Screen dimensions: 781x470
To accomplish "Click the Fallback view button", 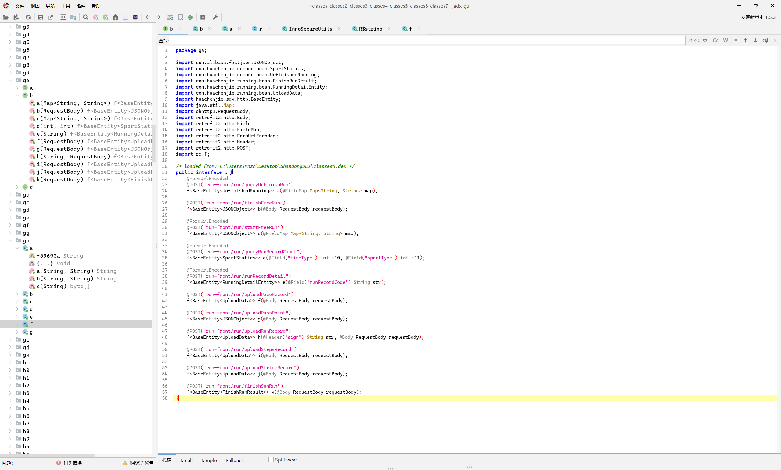I will 235,460.
